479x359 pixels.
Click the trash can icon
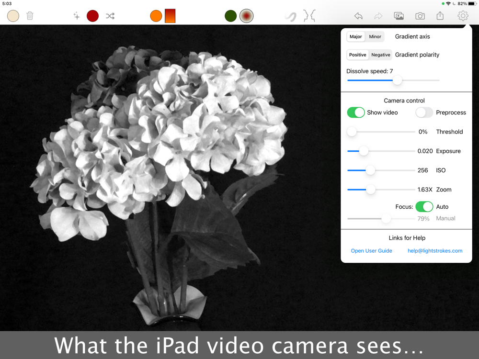(x=30, y=16)
